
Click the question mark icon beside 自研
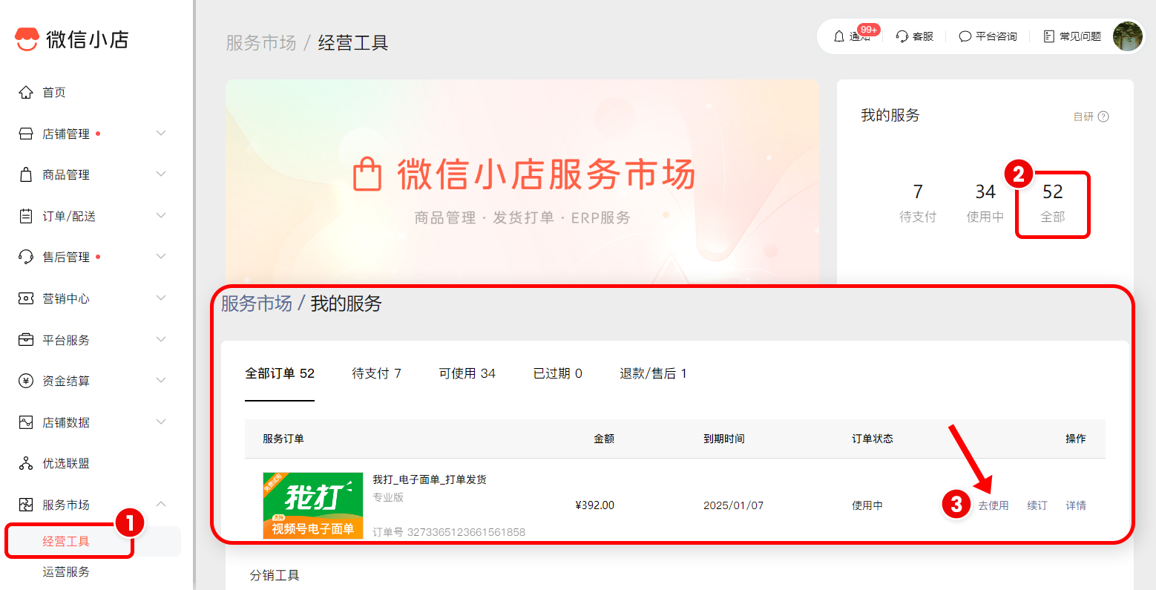click(1103, 117)
